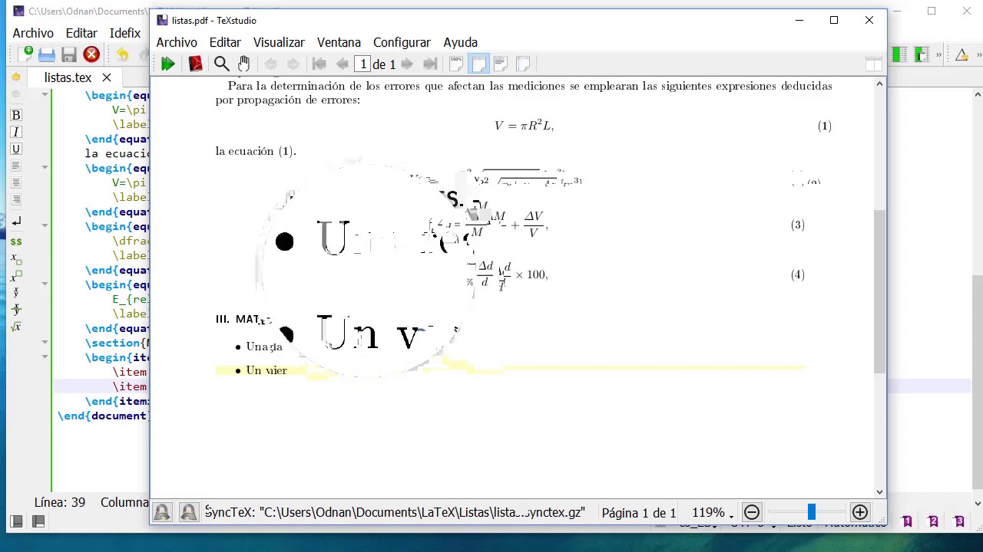
Task: Insert inline math $$ from side toolbar
Action: [x=15, y=242]
